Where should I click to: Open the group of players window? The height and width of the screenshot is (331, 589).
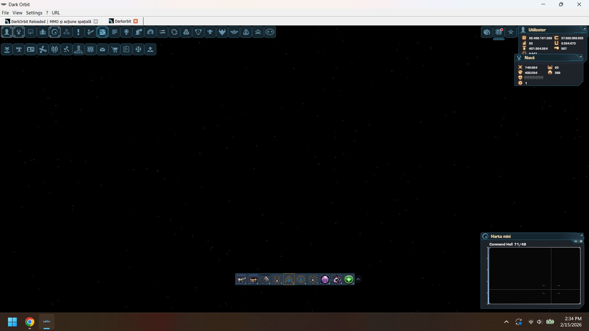tap(43, 32)
